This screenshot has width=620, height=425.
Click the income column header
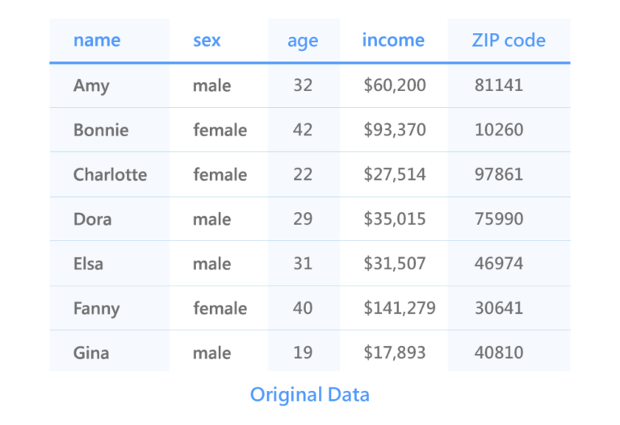pos(393,40)
